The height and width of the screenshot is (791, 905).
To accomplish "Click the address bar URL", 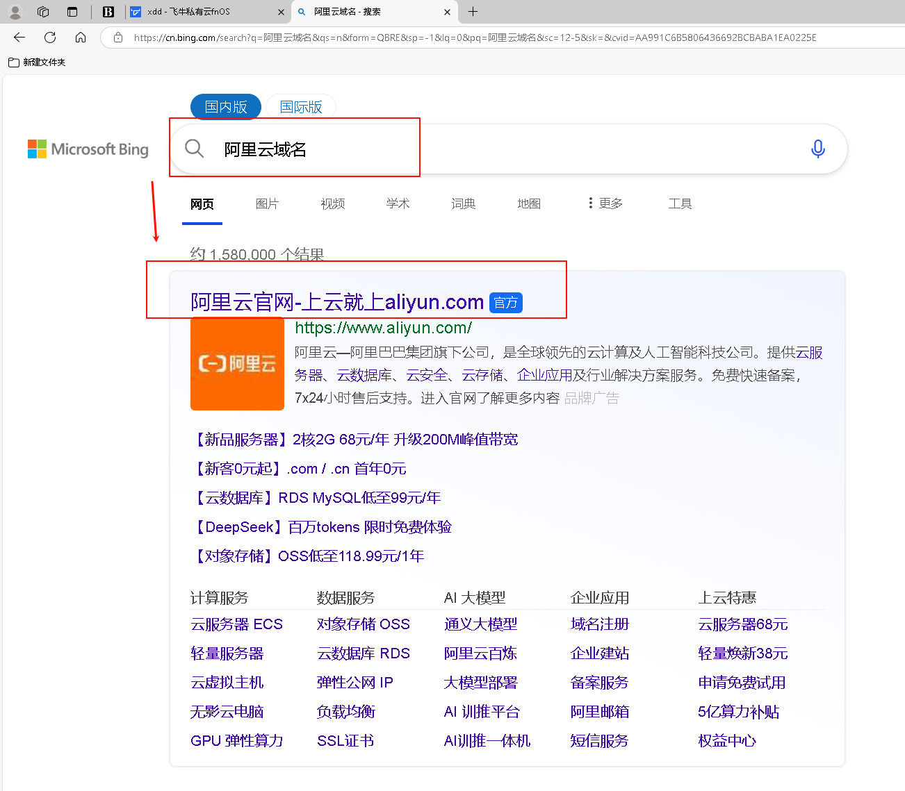I will 475,38.
